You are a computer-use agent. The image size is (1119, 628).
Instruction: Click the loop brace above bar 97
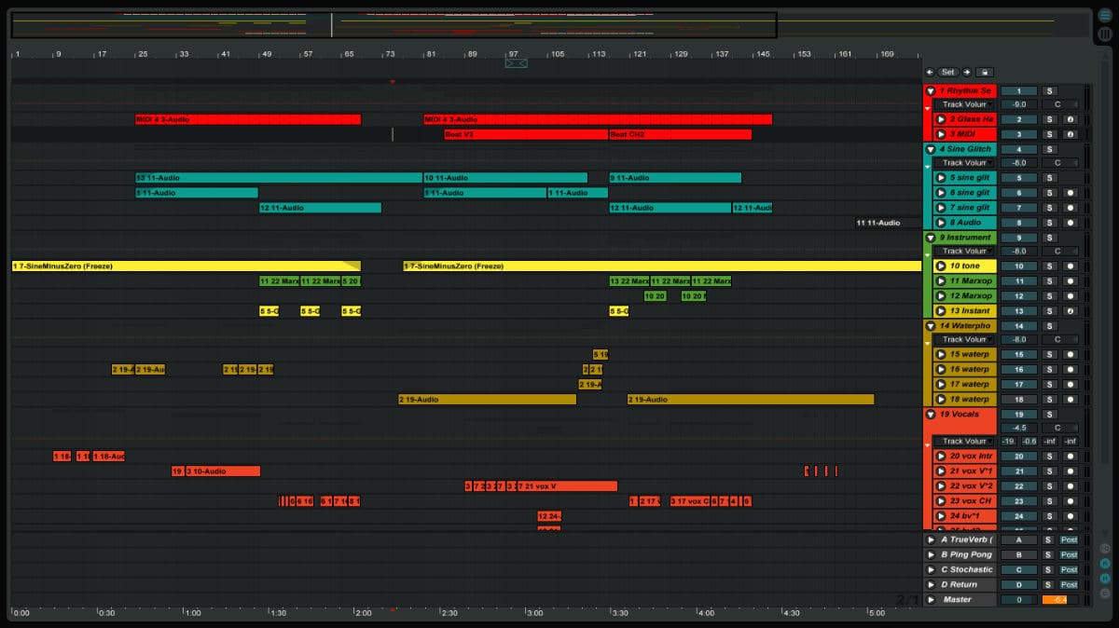pyautogui.click(x=517, y=63)
